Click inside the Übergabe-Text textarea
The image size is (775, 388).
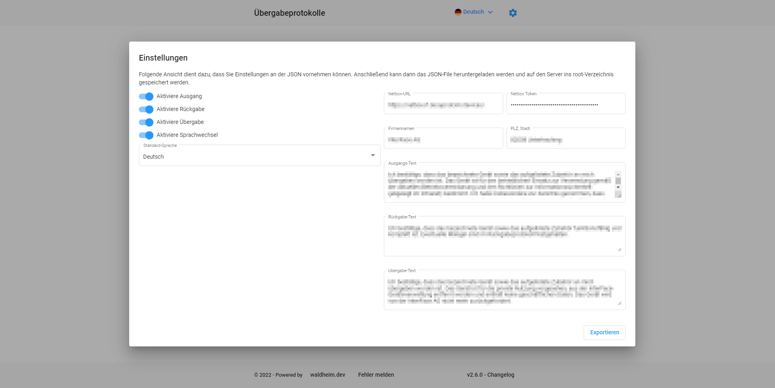[x=501, y=292]
